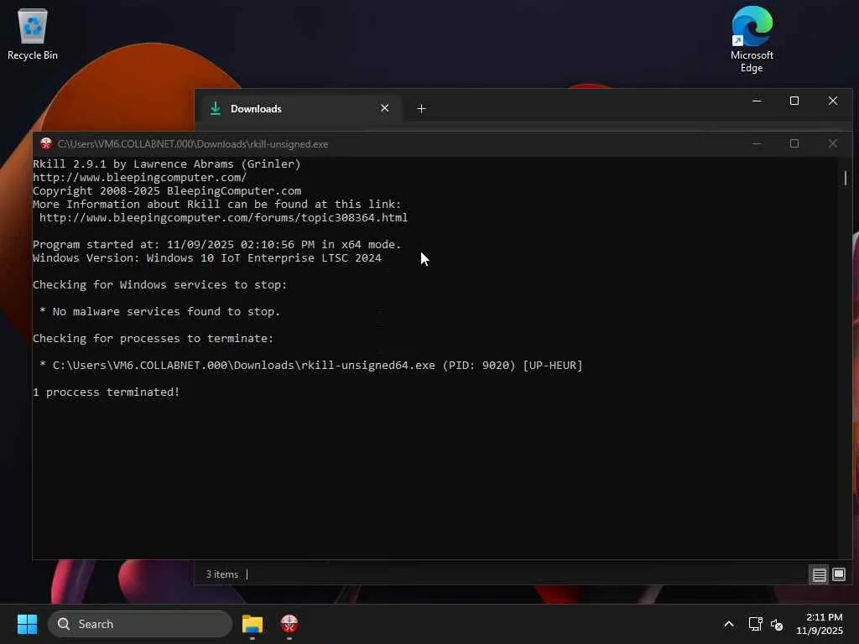Launch the Microsoft Edge desktop shortcut
859x644 pixels.
tap(752, 39)
